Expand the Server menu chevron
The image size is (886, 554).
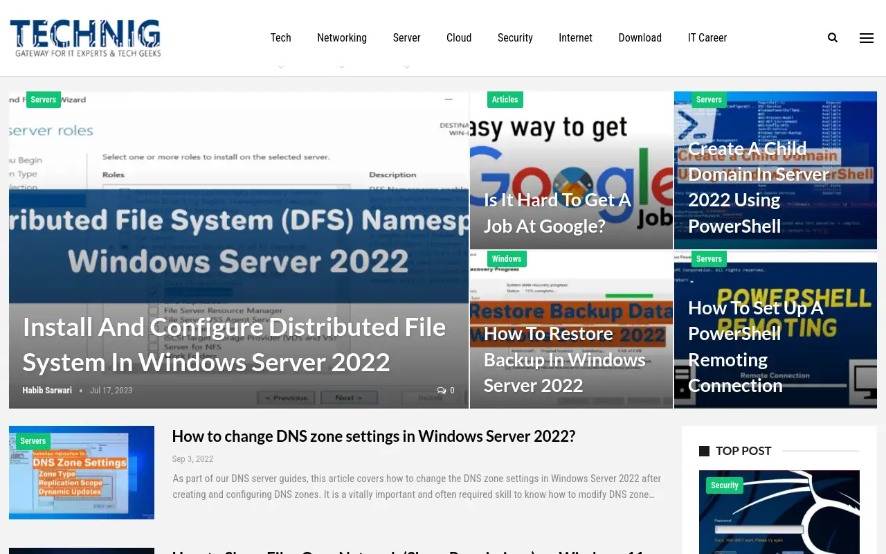pos(406,66)
